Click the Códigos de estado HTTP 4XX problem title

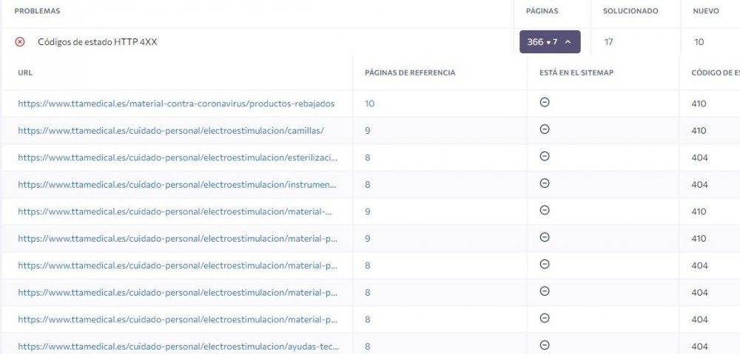97,42
